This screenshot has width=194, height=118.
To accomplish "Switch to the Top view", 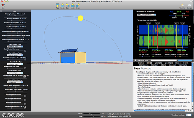I will pos(57,5).
